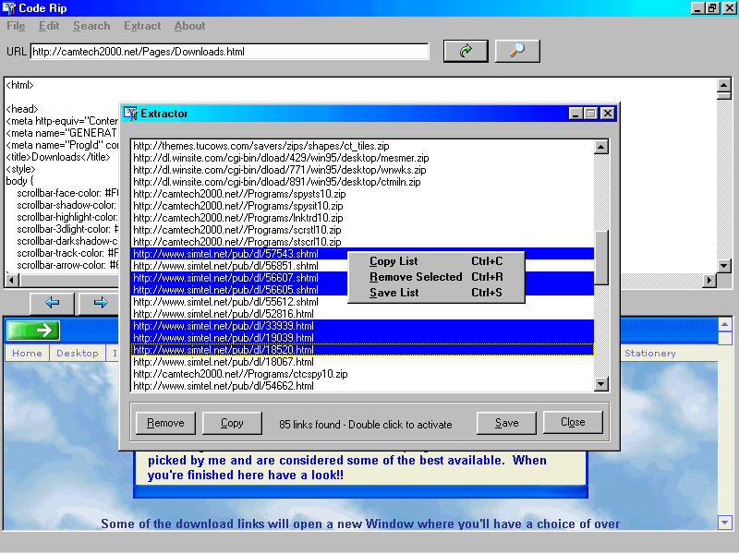
Task: Select the spysts10.zip link
Action: click(x=362, y=194)
